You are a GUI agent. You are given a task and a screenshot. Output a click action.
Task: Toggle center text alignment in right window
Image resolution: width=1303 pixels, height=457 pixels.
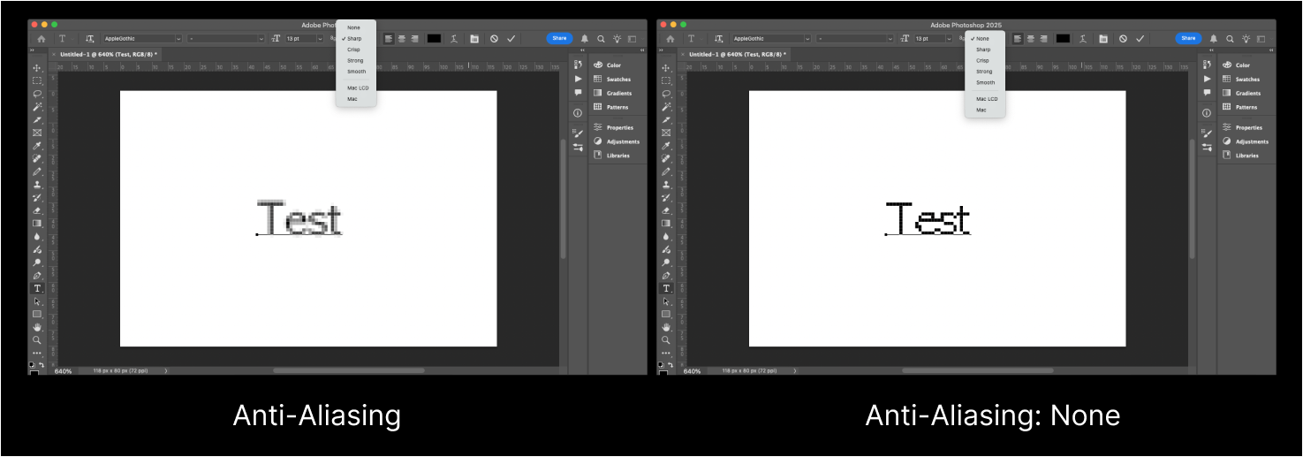tap(1030, 39)
